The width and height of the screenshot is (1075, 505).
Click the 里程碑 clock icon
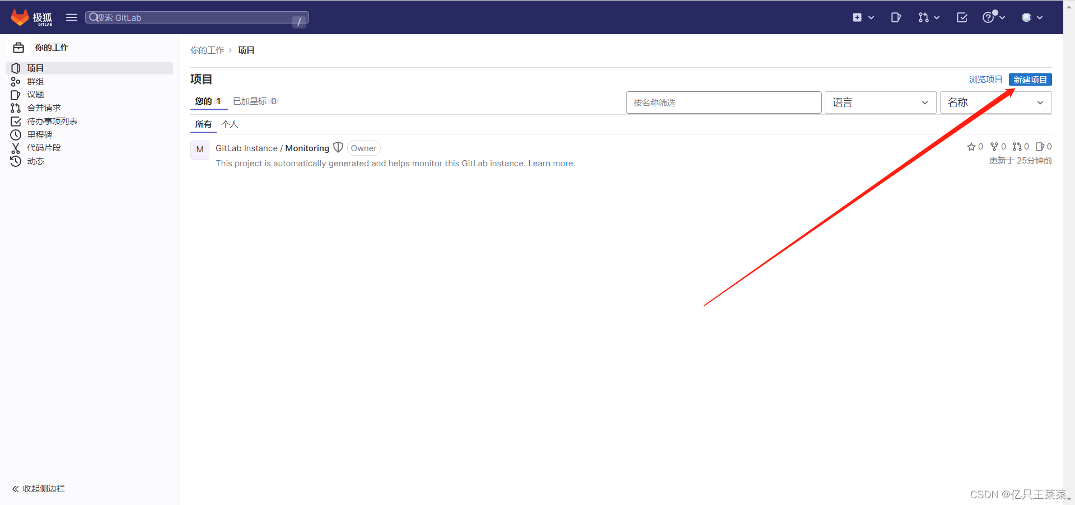click(16, 135)
